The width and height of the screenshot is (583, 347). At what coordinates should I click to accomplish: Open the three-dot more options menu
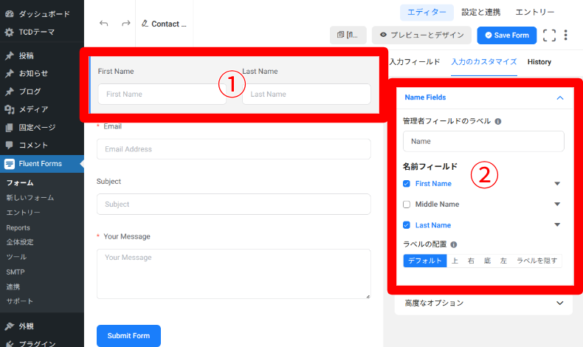pyautogui.click(x=565, y=35)
